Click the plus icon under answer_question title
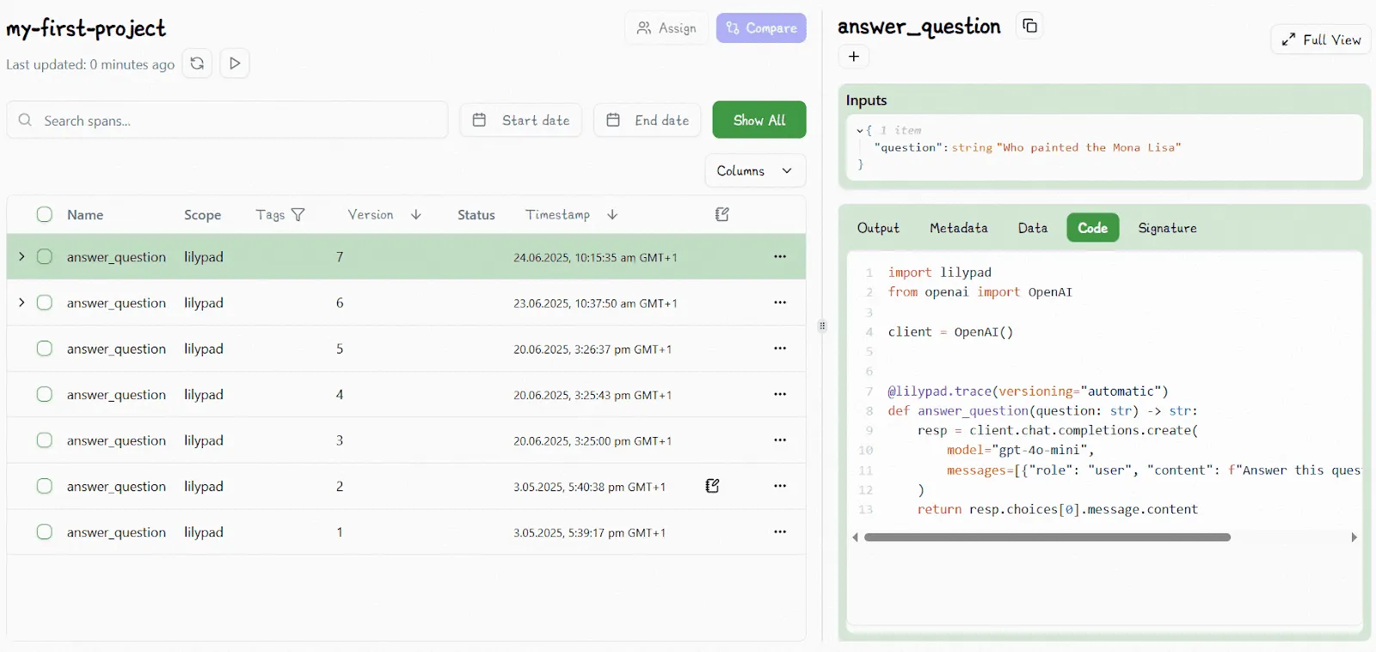Image resolution: width=1376 pixels, height=652 pixels. pos(854,57)
